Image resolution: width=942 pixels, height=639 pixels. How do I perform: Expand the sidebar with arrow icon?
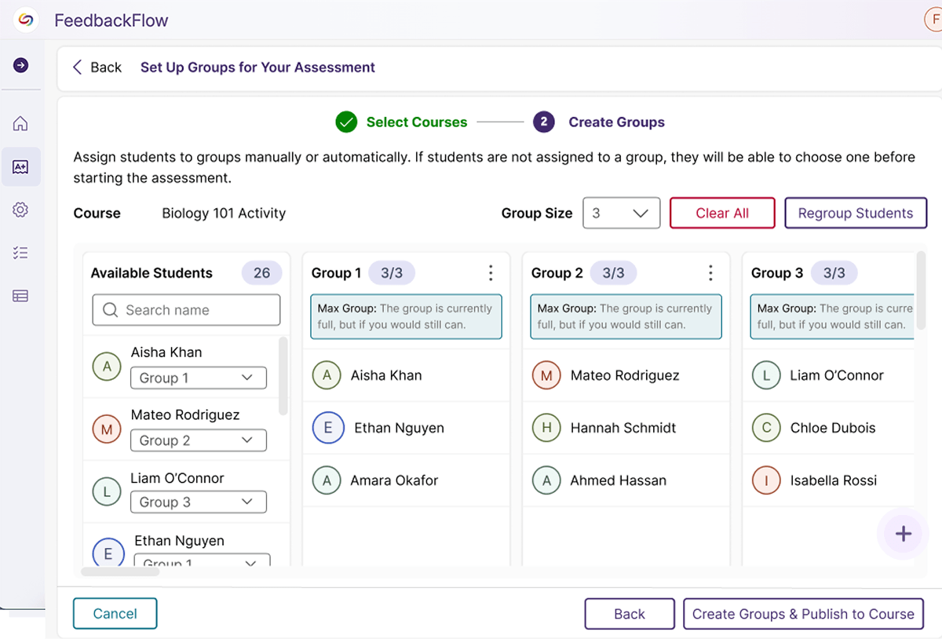(x=21, y=65)
